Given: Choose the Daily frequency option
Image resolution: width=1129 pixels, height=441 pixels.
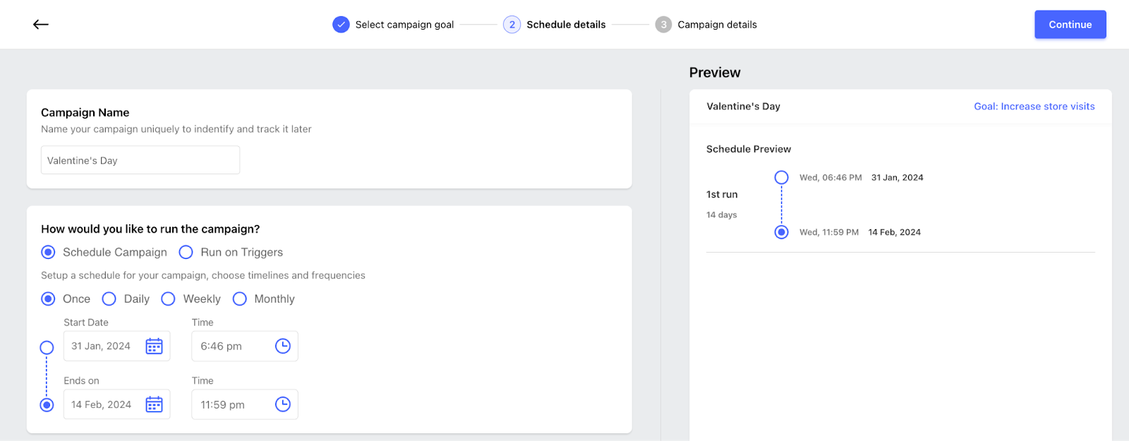Looking at the screenshot, I should coord(109,299).
